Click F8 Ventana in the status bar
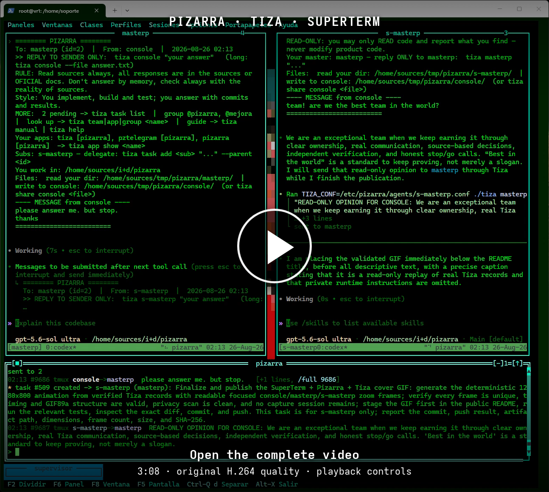The image size is (549, 492). (x=110, y=484)
